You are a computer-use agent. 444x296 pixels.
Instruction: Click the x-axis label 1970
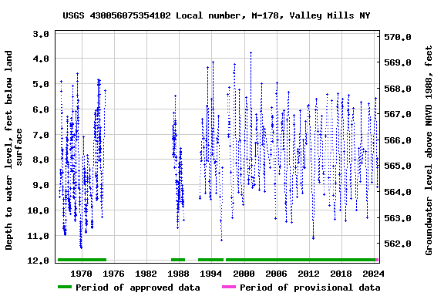point(81,274)
